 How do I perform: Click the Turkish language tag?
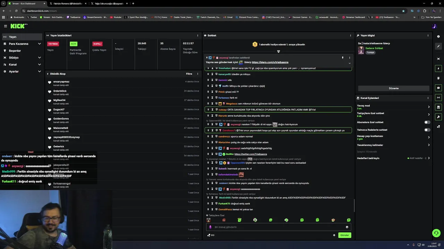(370, 53)
